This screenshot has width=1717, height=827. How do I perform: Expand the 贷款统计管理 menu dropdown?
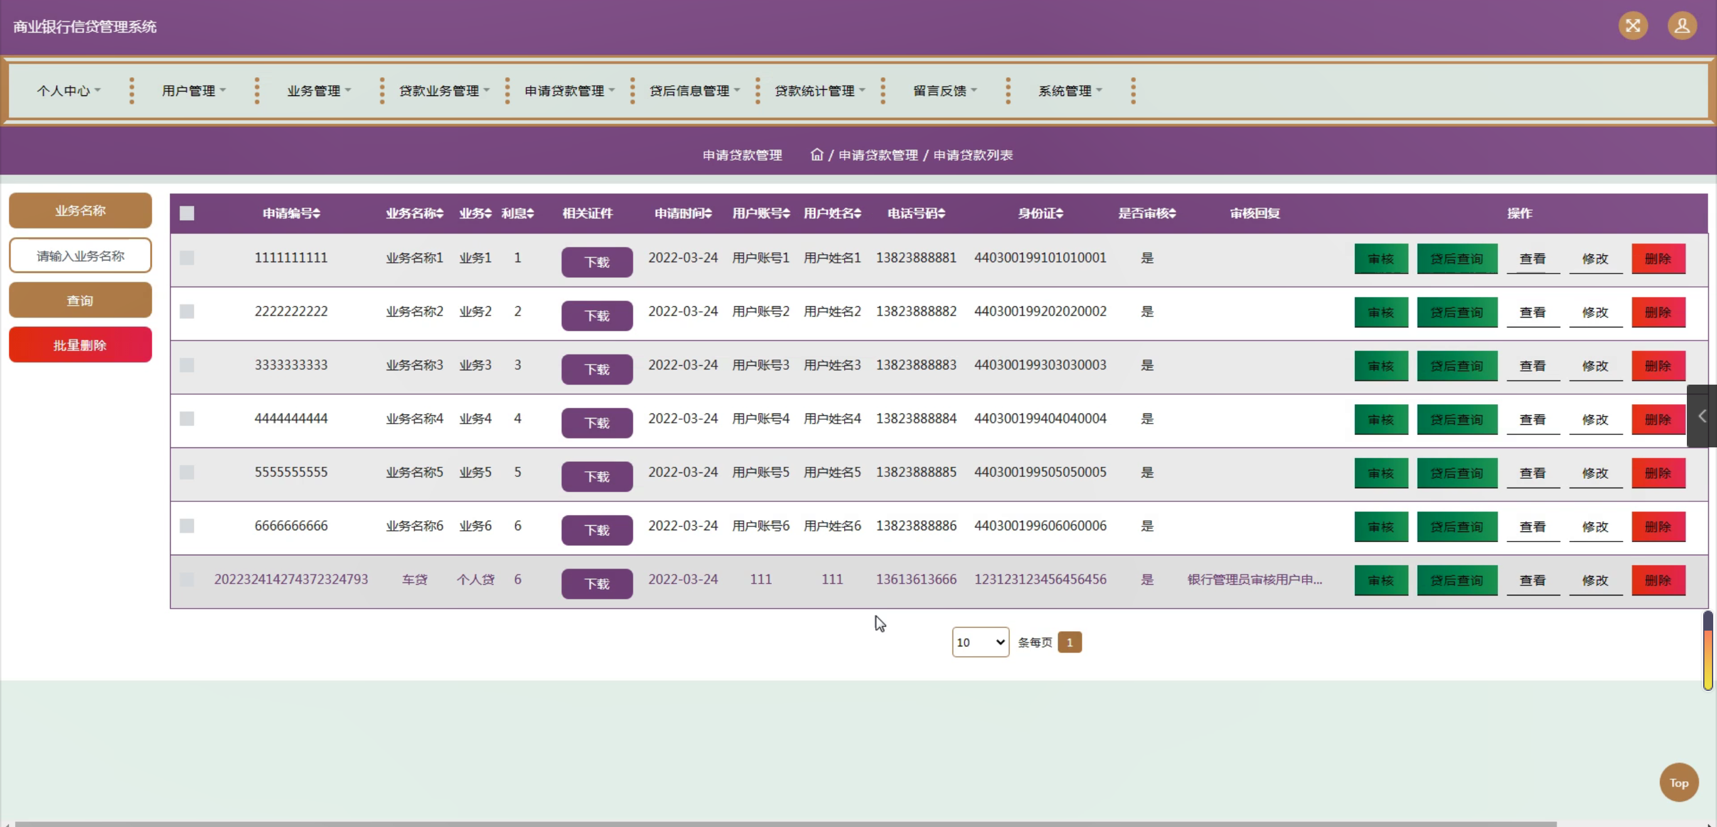tap(819, 90)
